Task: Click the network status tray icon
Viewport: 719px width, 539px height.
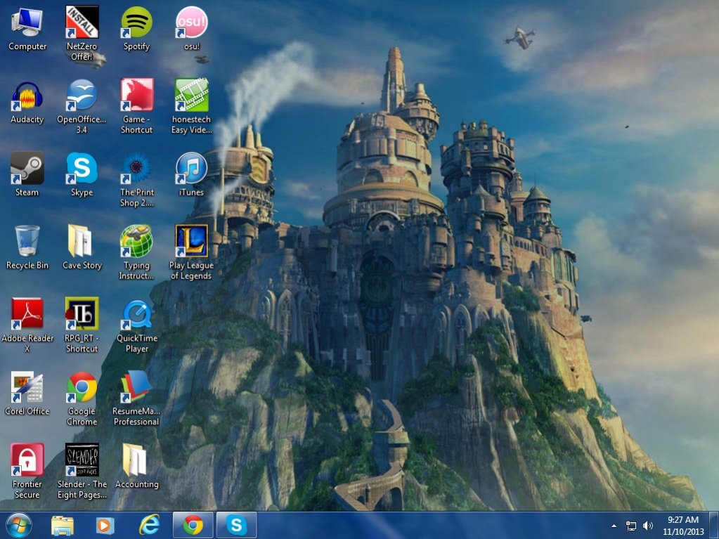Action: point(631,526)
